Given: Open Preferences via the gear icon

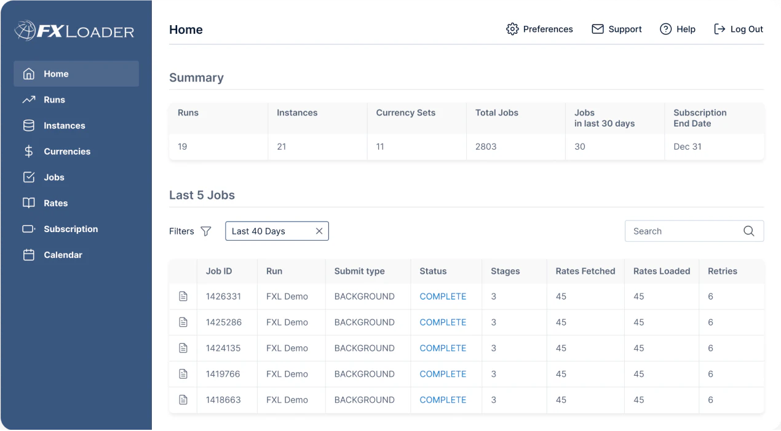Looking at the screenshot, I should (512, 29).
